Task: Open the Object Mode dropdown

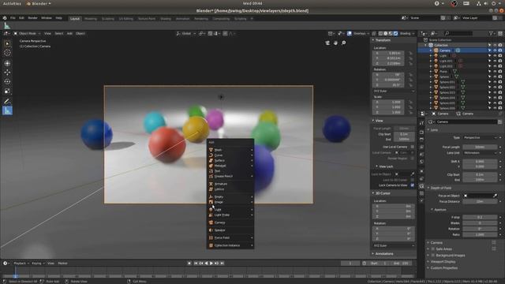Action: pyautogui.click(x=27, y=33)
